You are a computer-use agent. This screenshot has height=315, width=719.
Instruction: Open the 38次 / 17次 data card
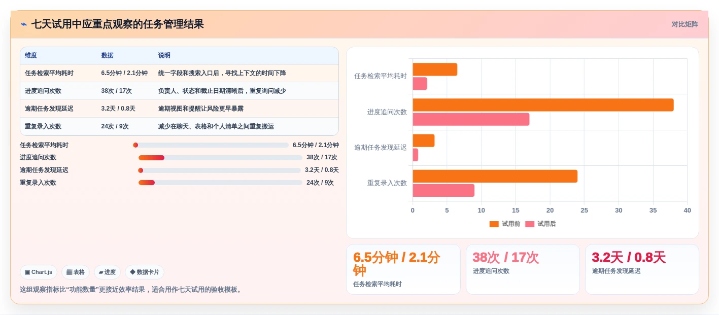523,269
